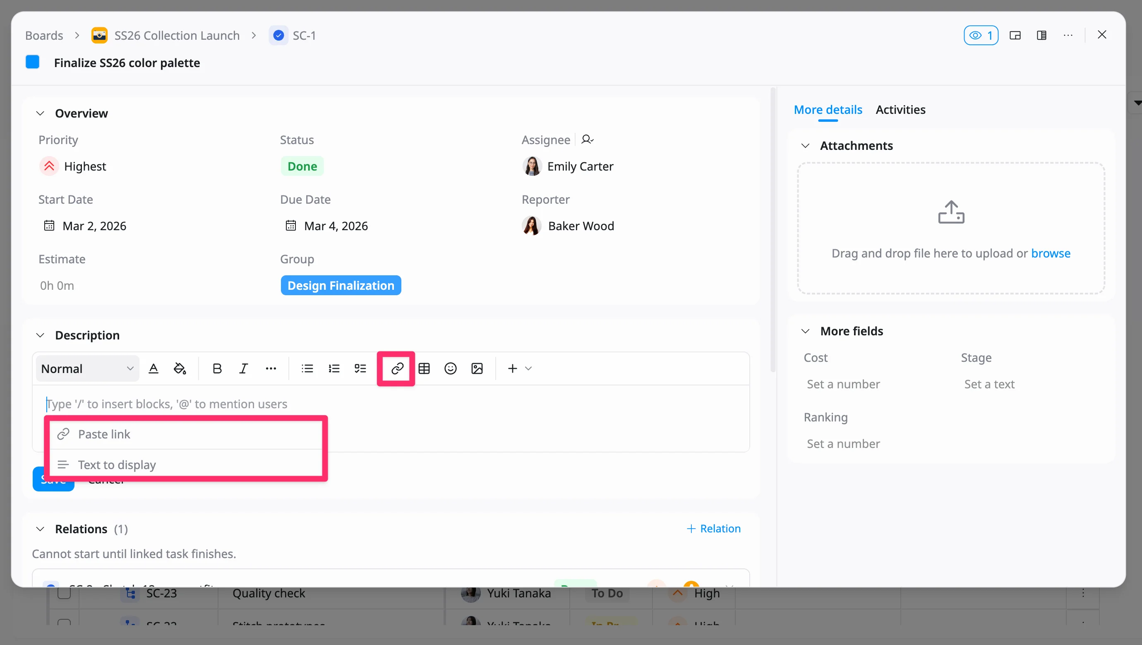Screen dimensions: 1142x645
Task: Save the description
Action: coord(53,479)
